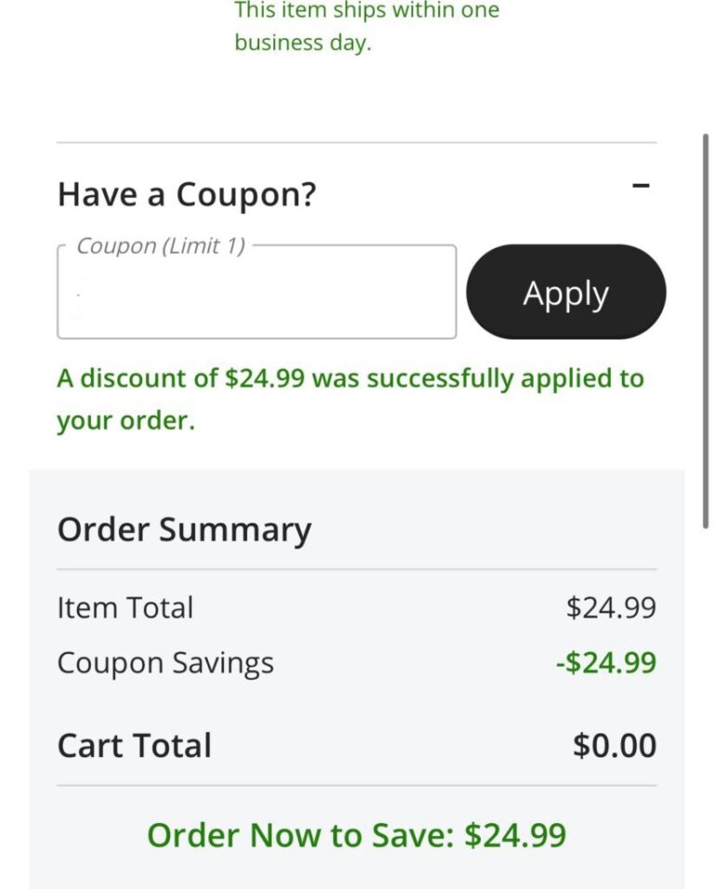
Task: Select the Coupon (Limit 1) field label
Action: pyautogui.click(x=160, y=245)
